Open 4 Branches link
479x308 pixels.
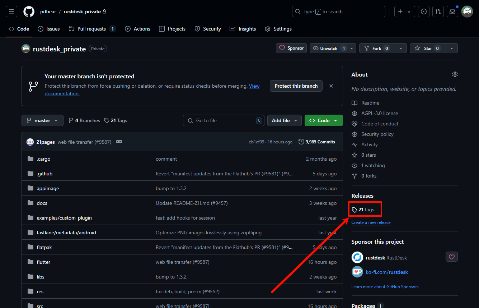[84, 120]
